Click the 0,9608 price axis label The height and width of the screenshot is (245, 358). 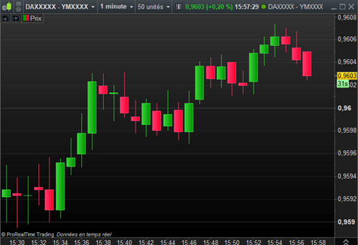click(x=347, y=17)
